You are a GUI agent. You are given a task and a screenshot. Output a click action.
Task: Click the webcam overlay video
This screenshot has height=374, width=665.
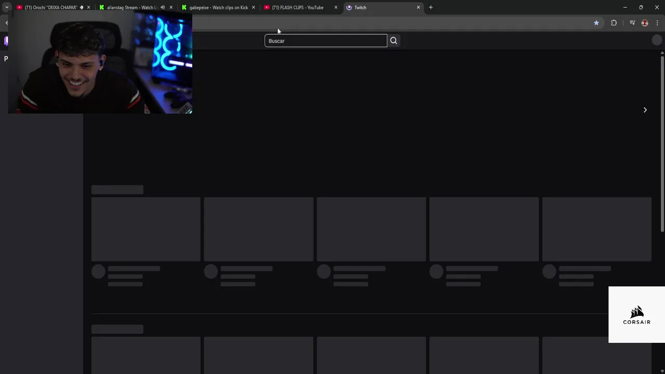pyautogui.click(x=100, y=63)
